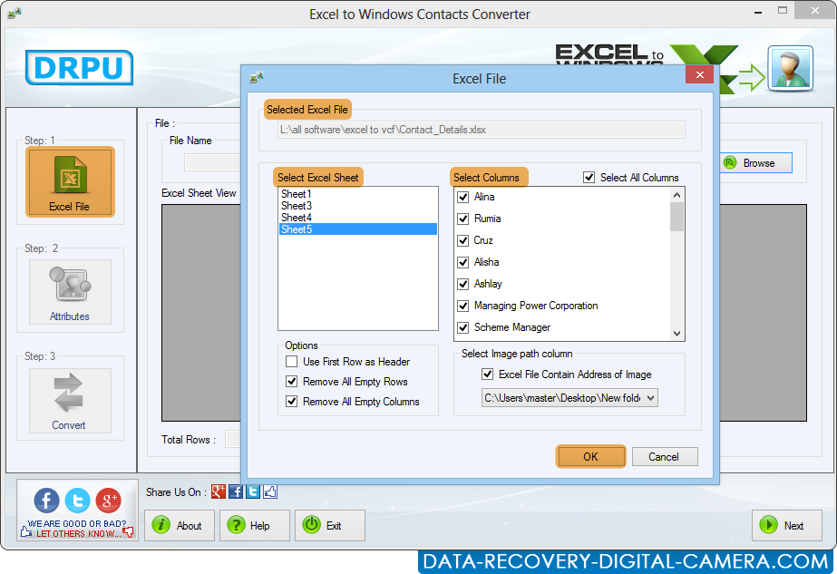Click the Exit button
Screen dimensions: 837x574
pos(330,525)
